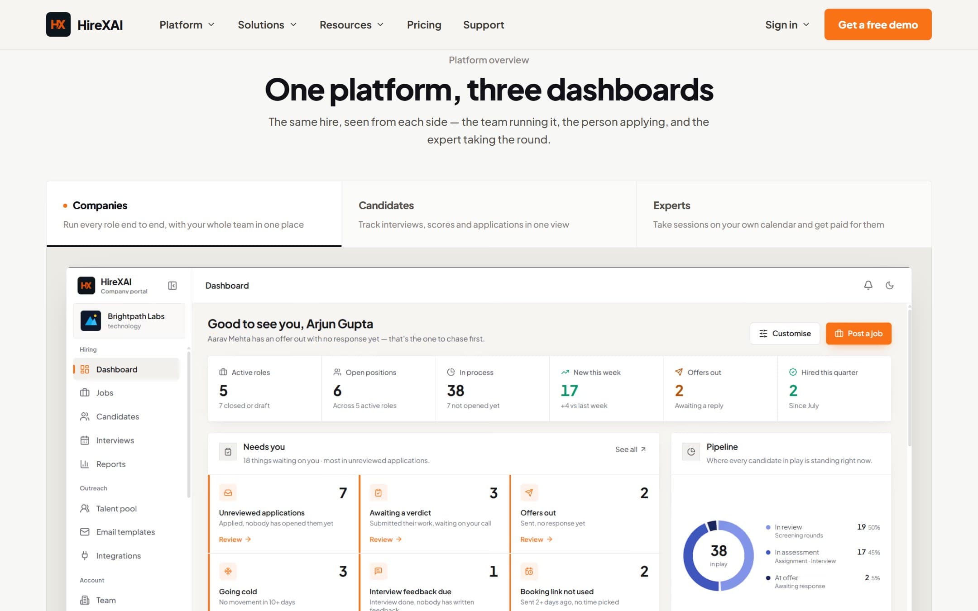Click the HireXAI logo in top navigation
This screenshot has width=978, height=611.
coord(85,24)
